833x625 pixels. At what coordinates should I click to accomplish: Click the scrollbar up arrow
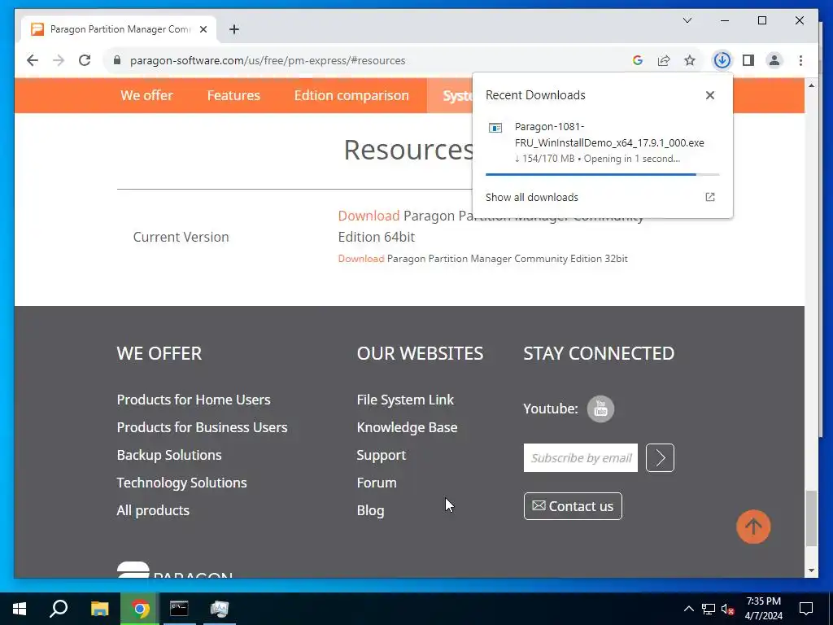click(811, 85)
